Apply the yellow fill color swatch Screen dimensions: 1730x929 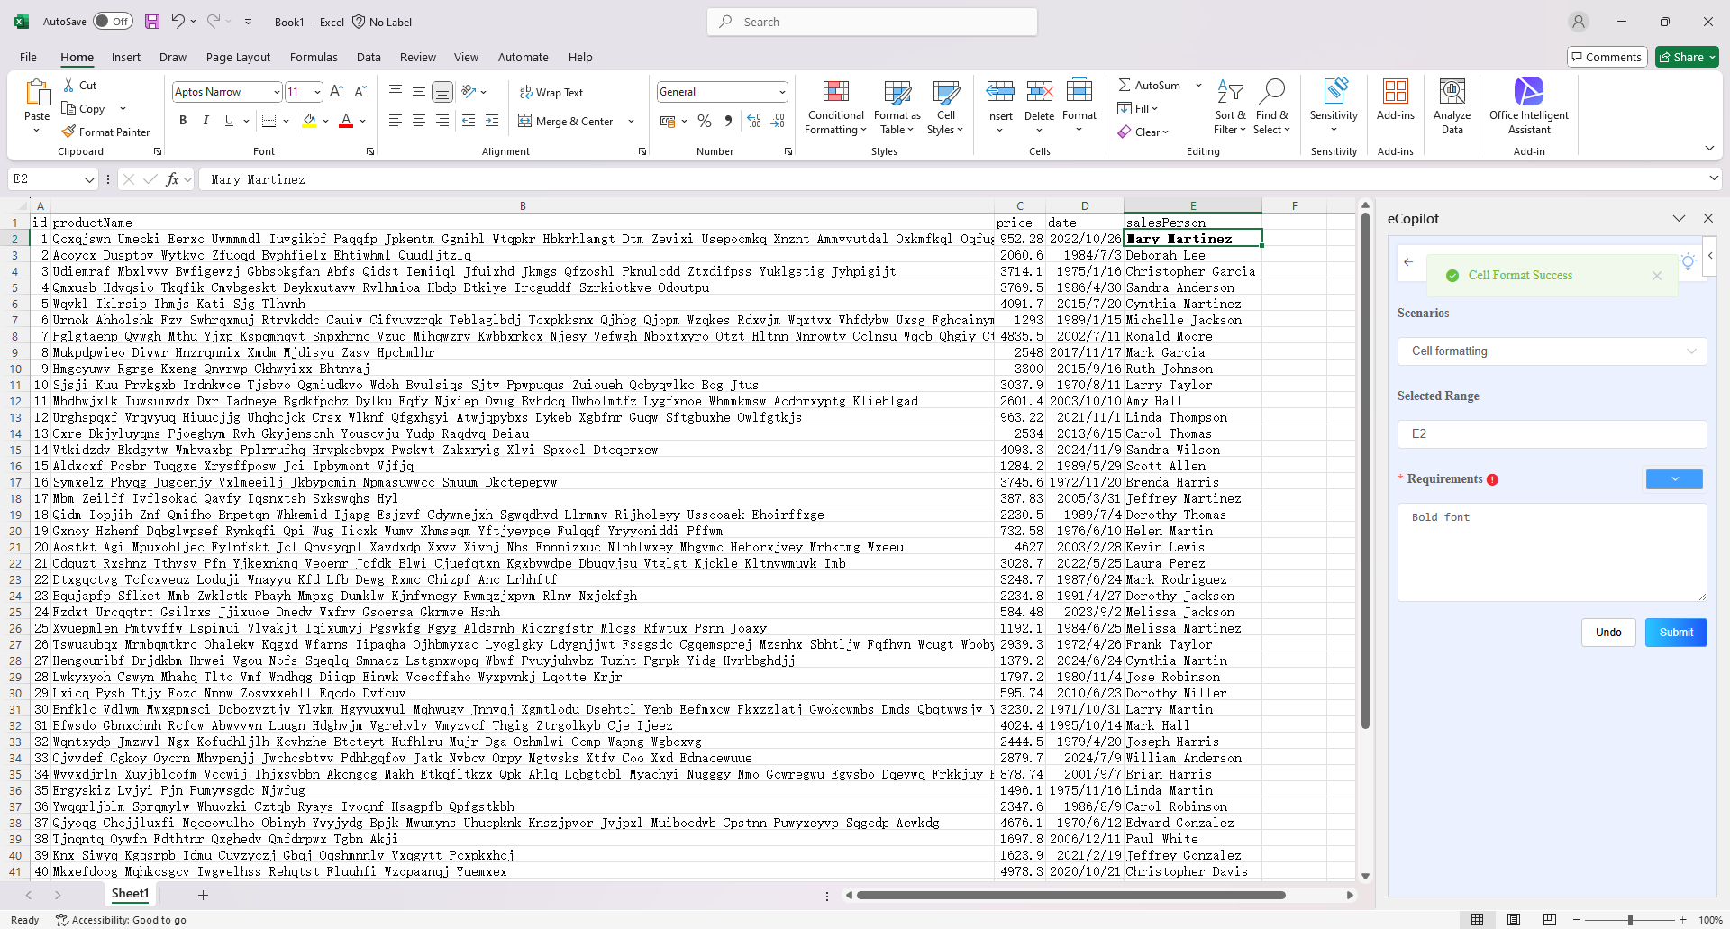[310, 121]
